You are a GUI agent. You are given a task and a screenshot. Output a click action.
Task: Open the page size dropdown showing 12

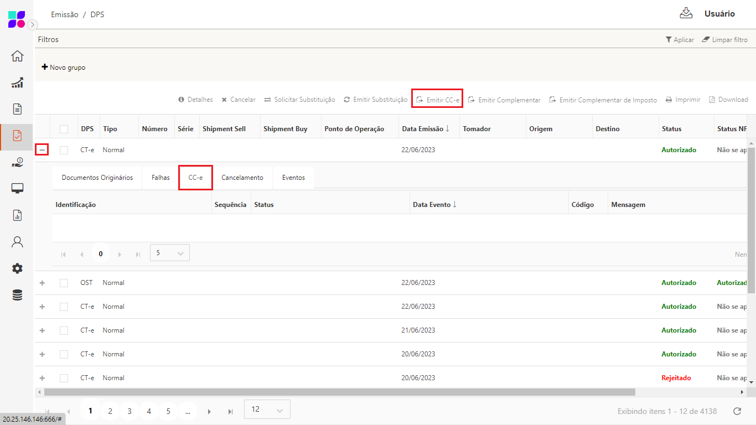point(267,410)
